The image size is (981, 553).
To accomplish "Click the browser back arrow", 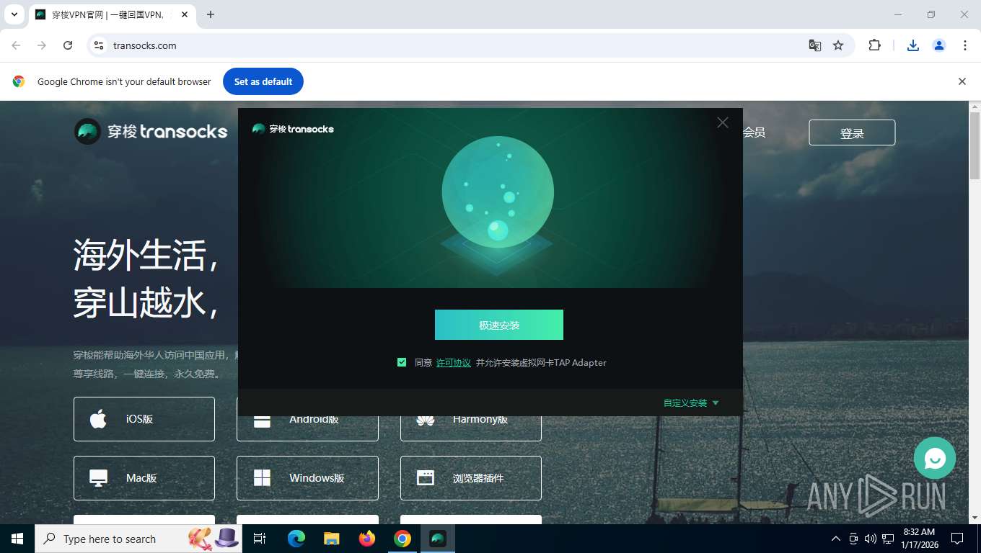I will pos(16,45).
